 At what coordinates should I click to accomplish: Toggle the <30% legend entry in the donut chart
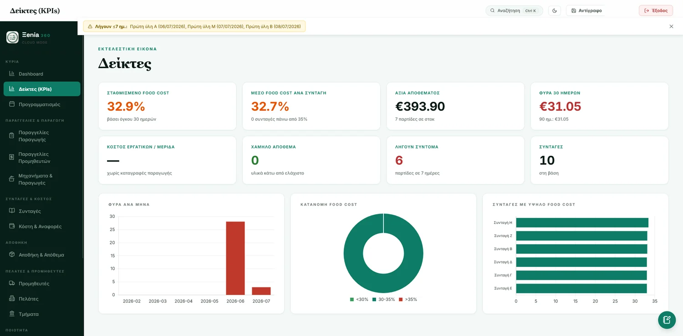(x=359, y=300)
